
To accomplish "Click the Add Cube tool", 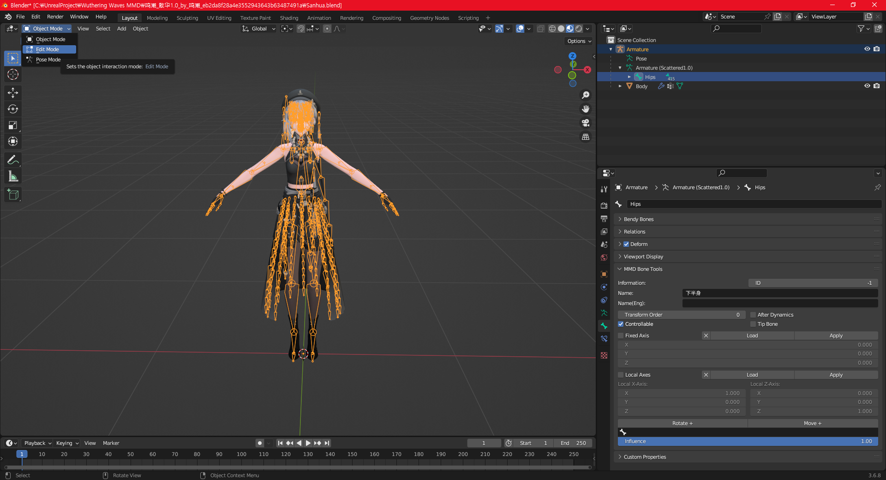I will [x=13, y=195].
